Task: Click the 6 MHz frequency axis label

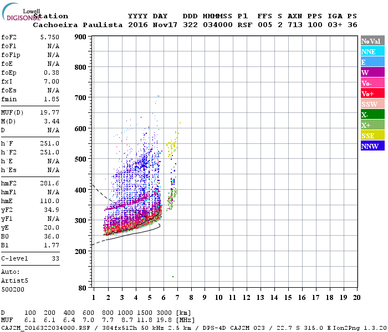Action: tap(164, 298)
